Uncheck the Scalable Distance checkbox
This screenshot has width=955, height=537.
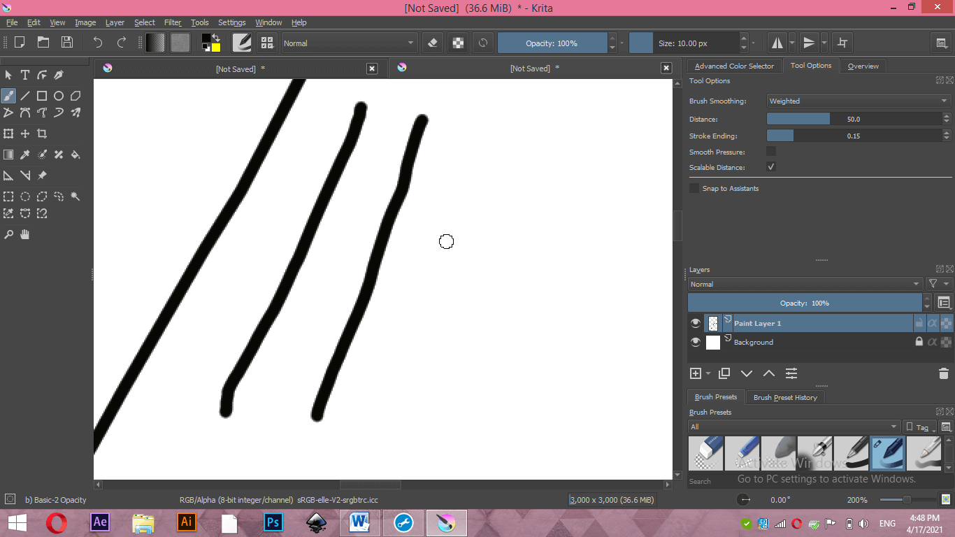click(x=771, y=167)
